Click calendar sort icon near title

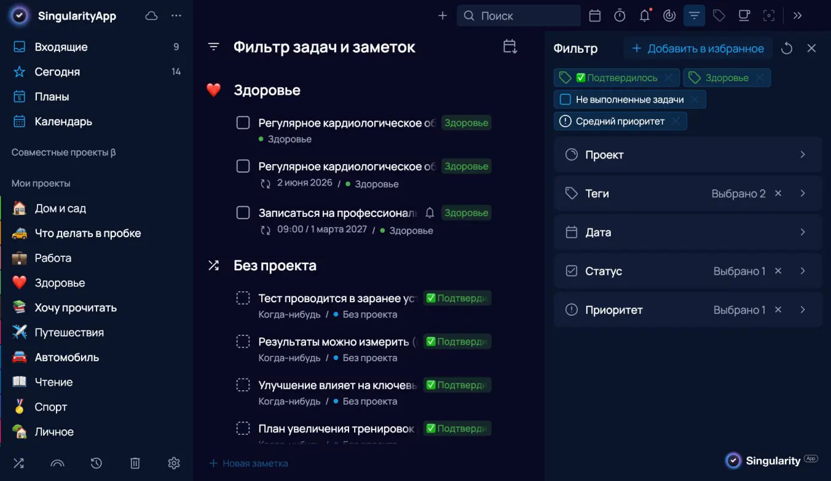510,47
